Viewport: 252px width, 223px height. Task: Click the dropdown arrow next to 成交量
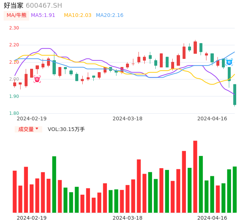37,129
